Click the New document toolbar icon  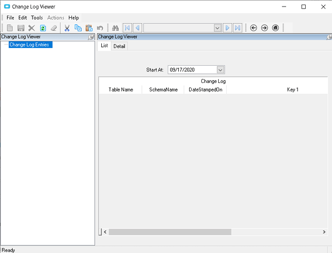(10, 28)
